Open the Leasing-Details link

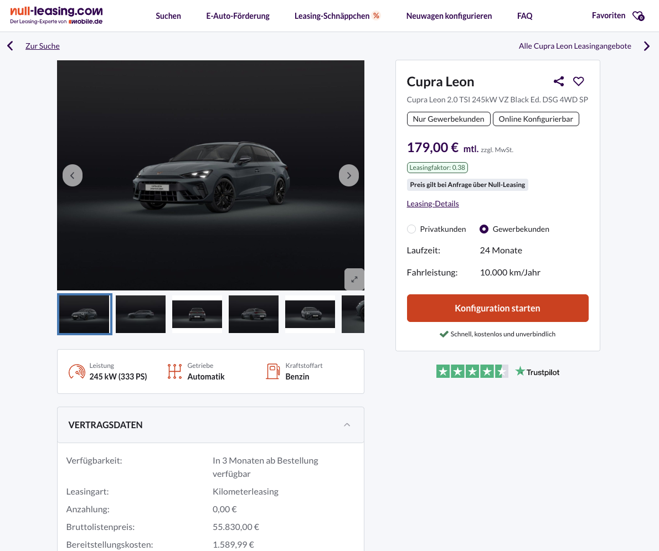click(x=433, y=204)
